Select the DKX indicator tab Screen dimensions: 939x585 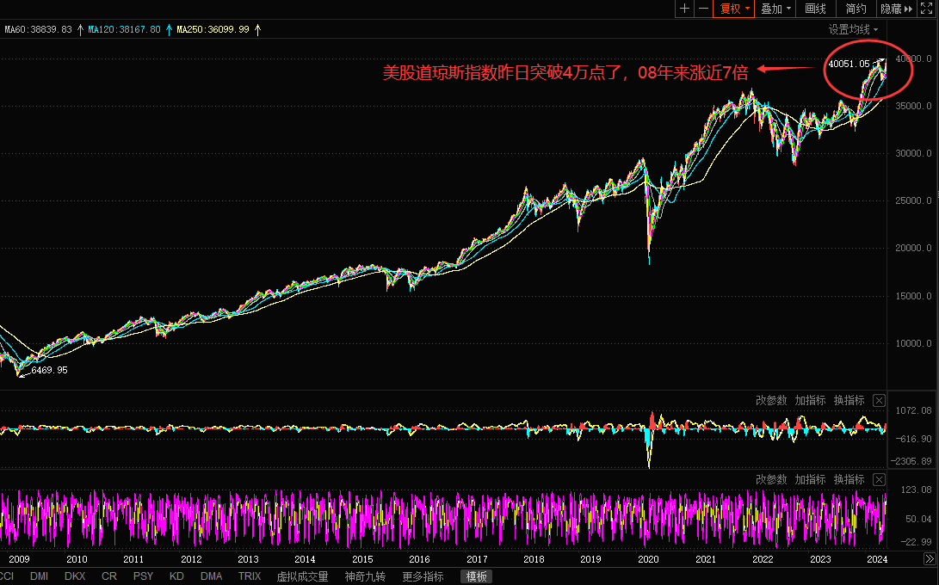click(x=75, y=576)
